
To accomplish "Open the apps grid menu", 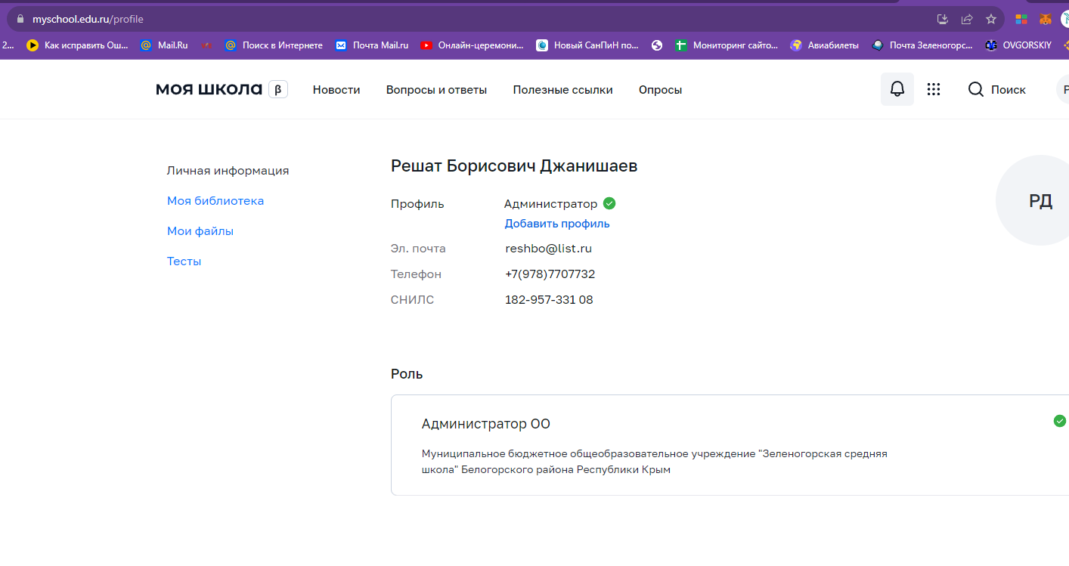I will coord(934,89).
